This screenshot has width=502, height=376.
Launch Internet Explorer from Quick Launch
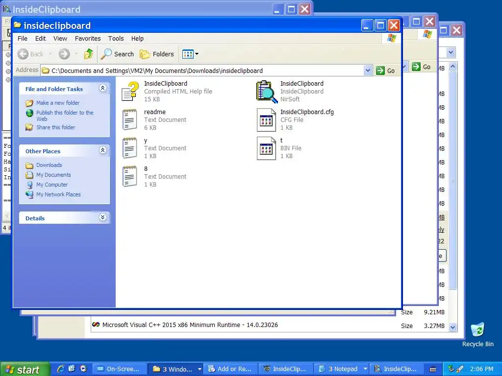coord(60,369)
